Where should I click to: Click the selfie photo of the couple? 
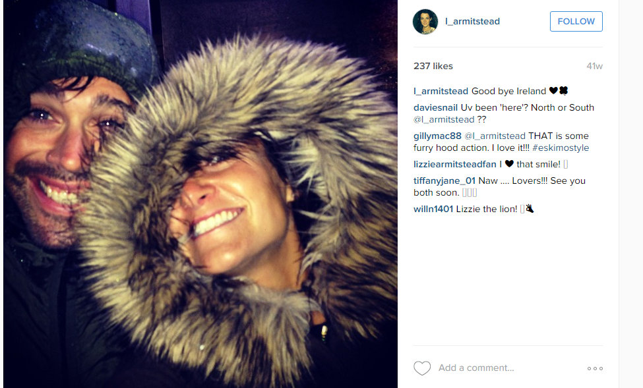click(200, 194)
